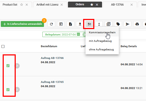
Task: Click the paper plane send icon
Action: pyautogui.click(x=128, y=24)
